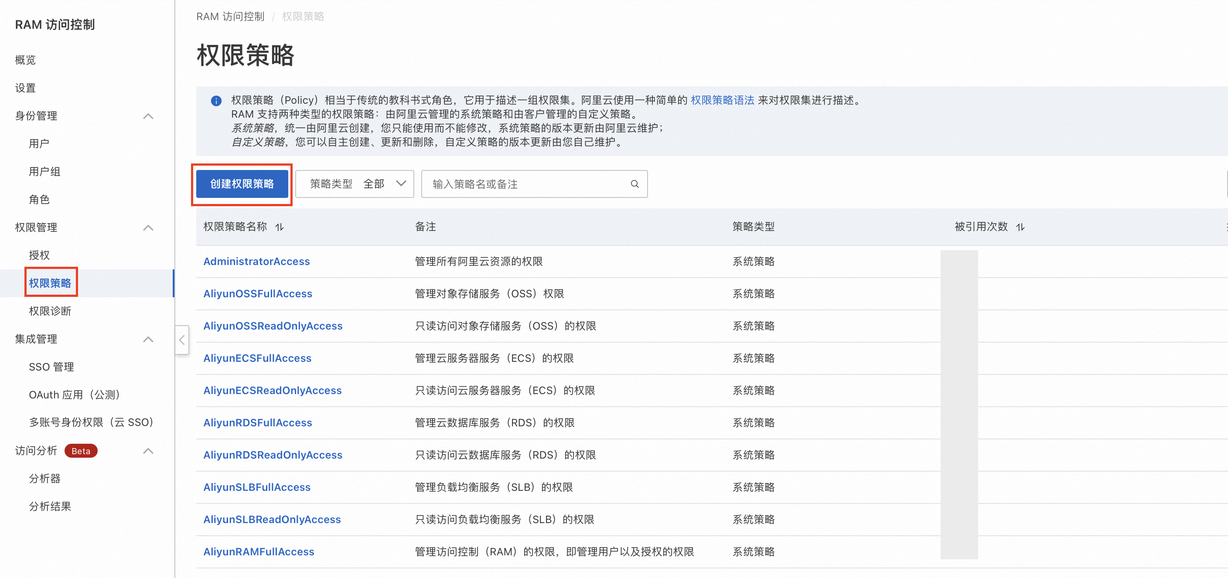The image size is (1228, 578).
Task: Click note 管理云服务器服务（ECS）的权限
Action: point(495,358)
